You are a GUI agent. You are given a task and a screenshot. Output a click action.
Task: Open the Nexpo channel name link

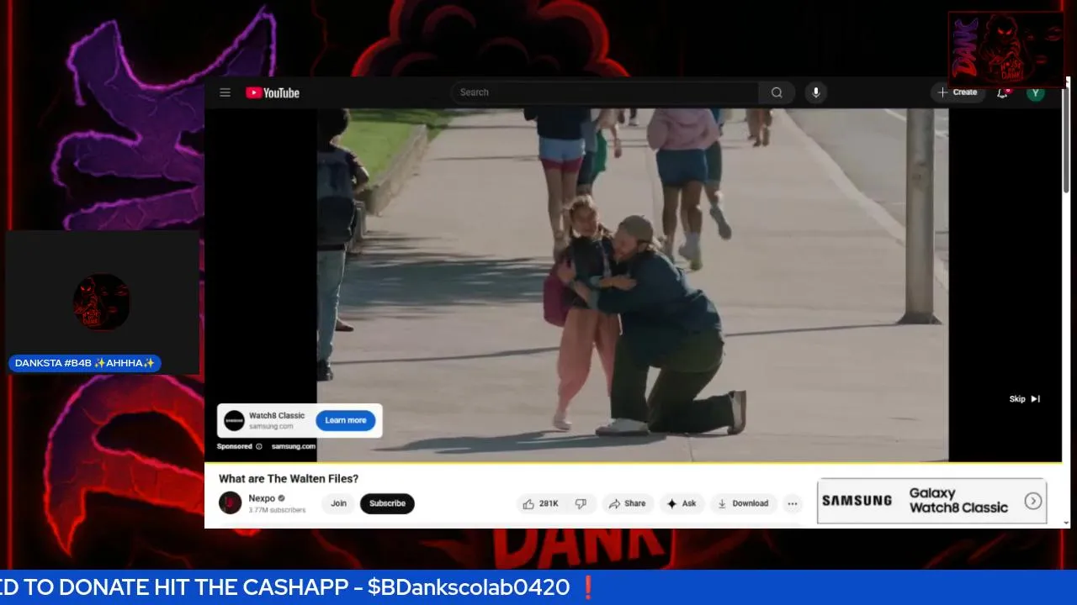262,498
